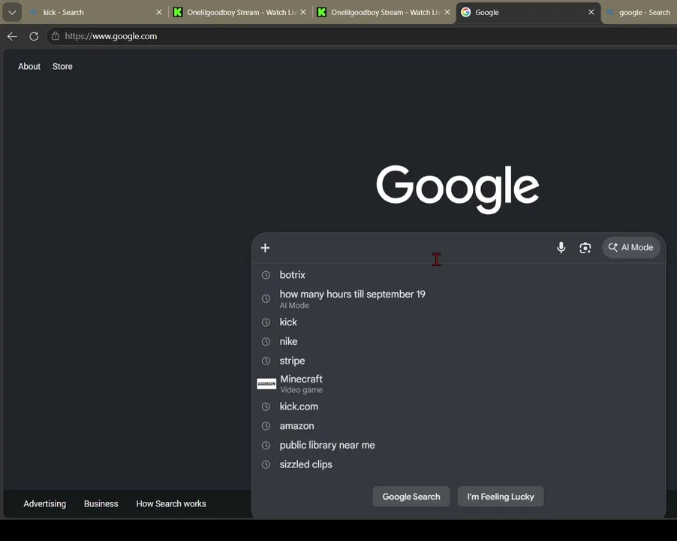Select how many hours till september 19
This screenshot has height=541, width=677.
(x=458, y=298)
